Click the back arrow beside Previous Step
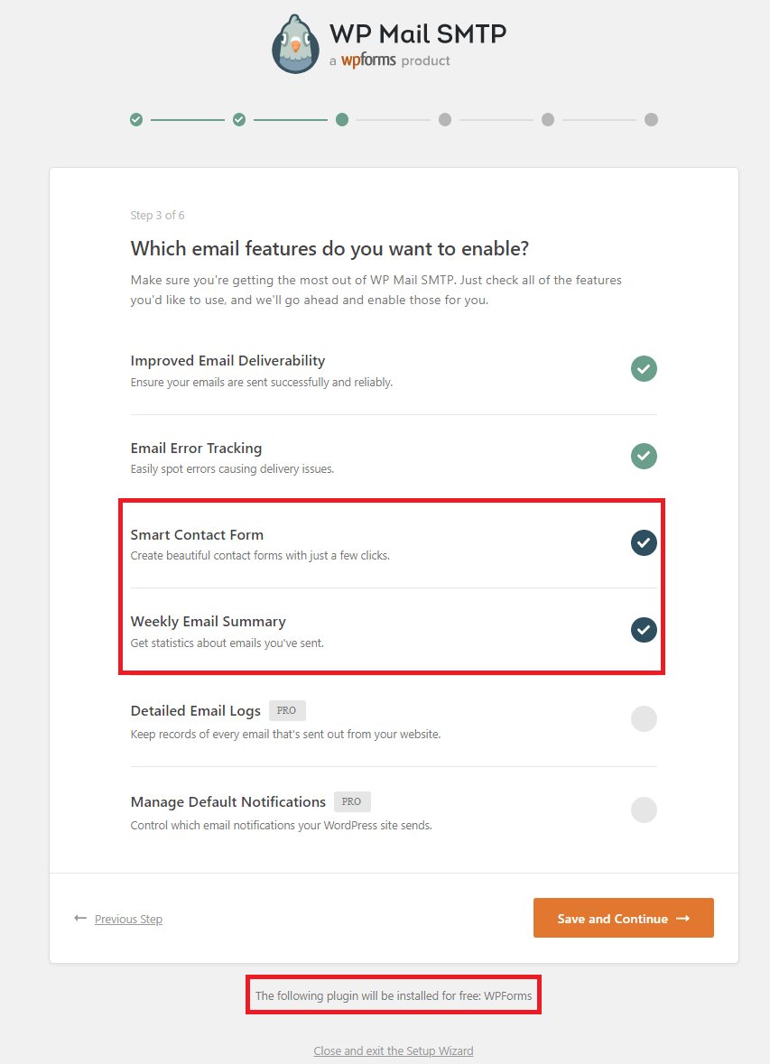 tap(80, 918)
